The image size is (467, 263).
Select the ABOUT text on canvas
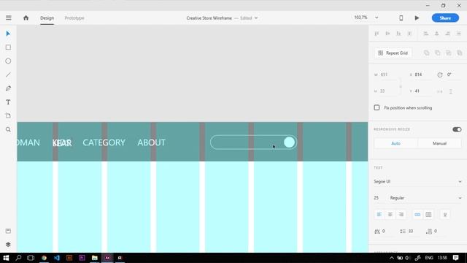click(151, 142)
